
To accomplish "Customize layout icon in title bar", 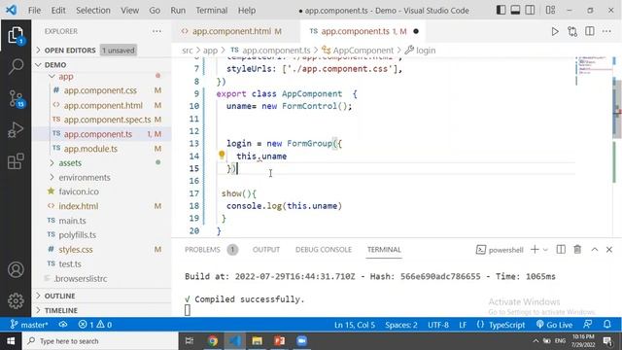I will (x=550, y=10).
